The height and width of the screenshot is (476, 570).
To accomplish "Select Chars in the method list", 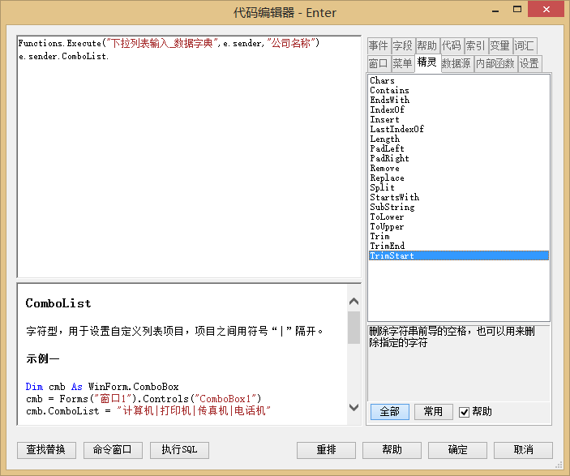I will click(459, 80).
